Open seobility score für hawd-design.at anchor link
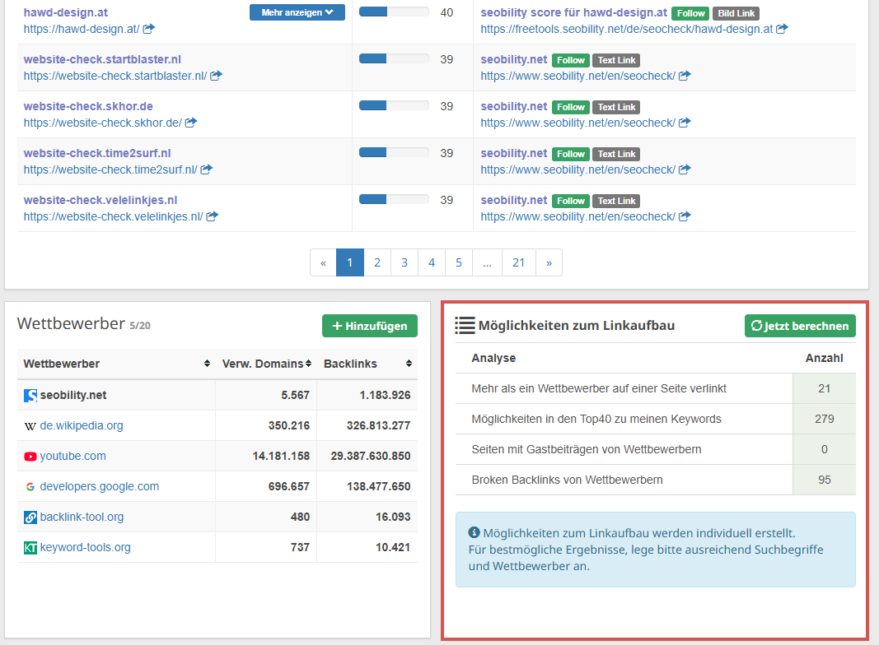The width and height of the screenshot is (879, 645). 574,12
